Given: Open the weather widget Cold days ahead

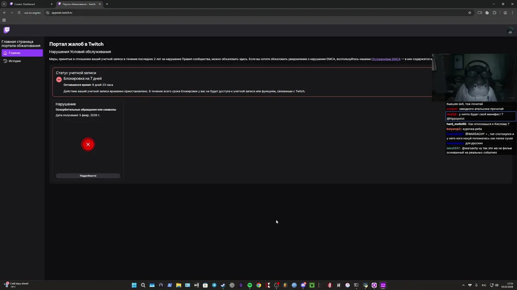Looking at the screenshot, I should (16, 285).
